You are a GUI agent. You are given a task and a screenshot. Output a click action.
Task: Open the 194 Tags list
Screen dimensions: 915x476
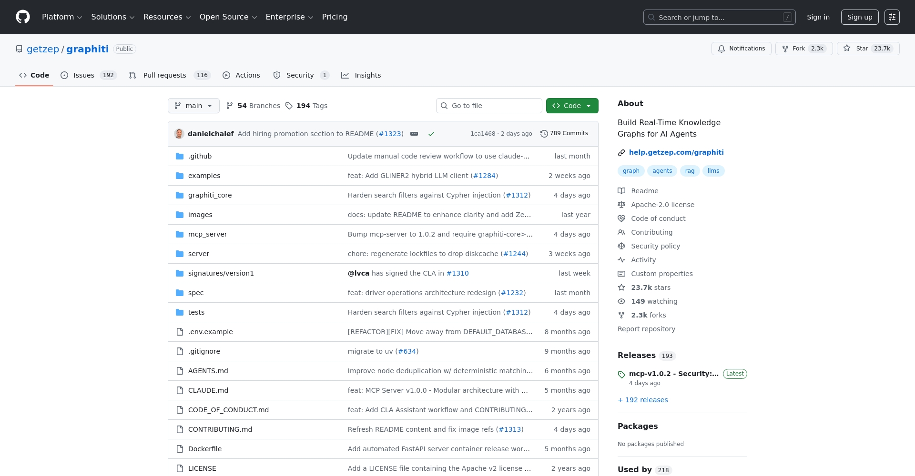[306, 106]
